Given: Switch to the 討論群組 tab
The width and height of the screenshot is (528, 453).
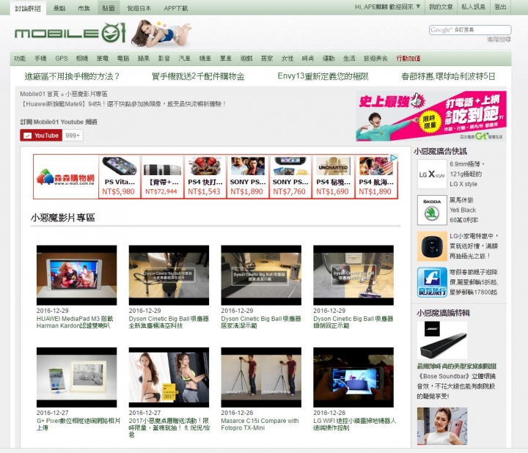Looking at the screenshot, I should [x=28, y=8].
